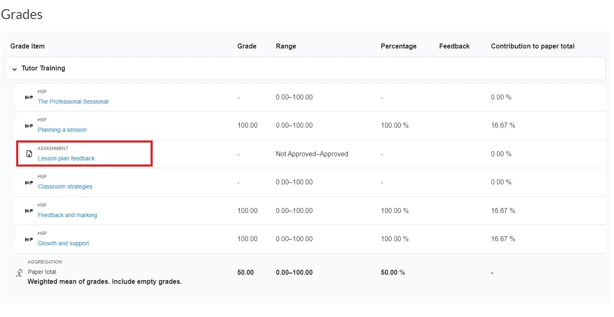Open the Lesson plan feedback assignment link
Image resolution: width=614 pixels, height=317 pixels.
coord(66,158)
